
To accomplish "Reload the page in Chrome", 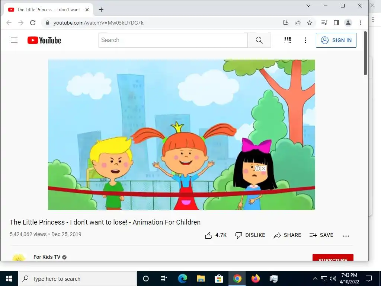I will tap(33, 23).
